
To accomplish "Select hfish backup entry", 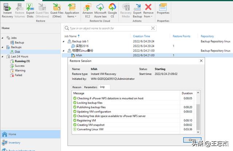I will 147,55.
